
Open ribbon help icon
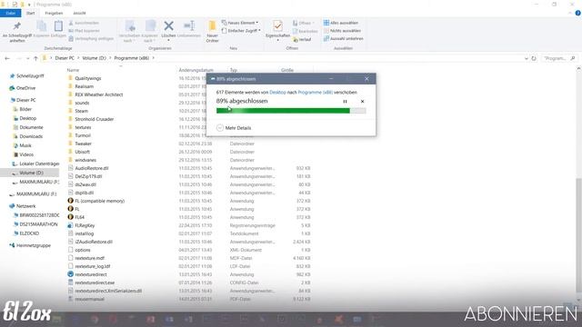(x=578, y=13)
